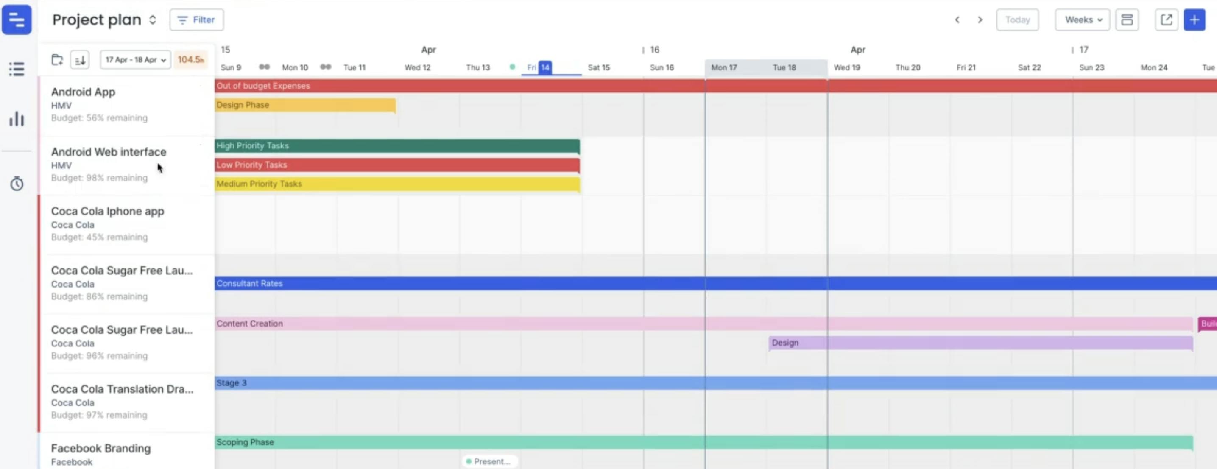The width and height of the screenshot is (1217, 469).
Task: Open the Weeks zoom level dropdown
Action: pyautogui.click(x=1082, y=20)
